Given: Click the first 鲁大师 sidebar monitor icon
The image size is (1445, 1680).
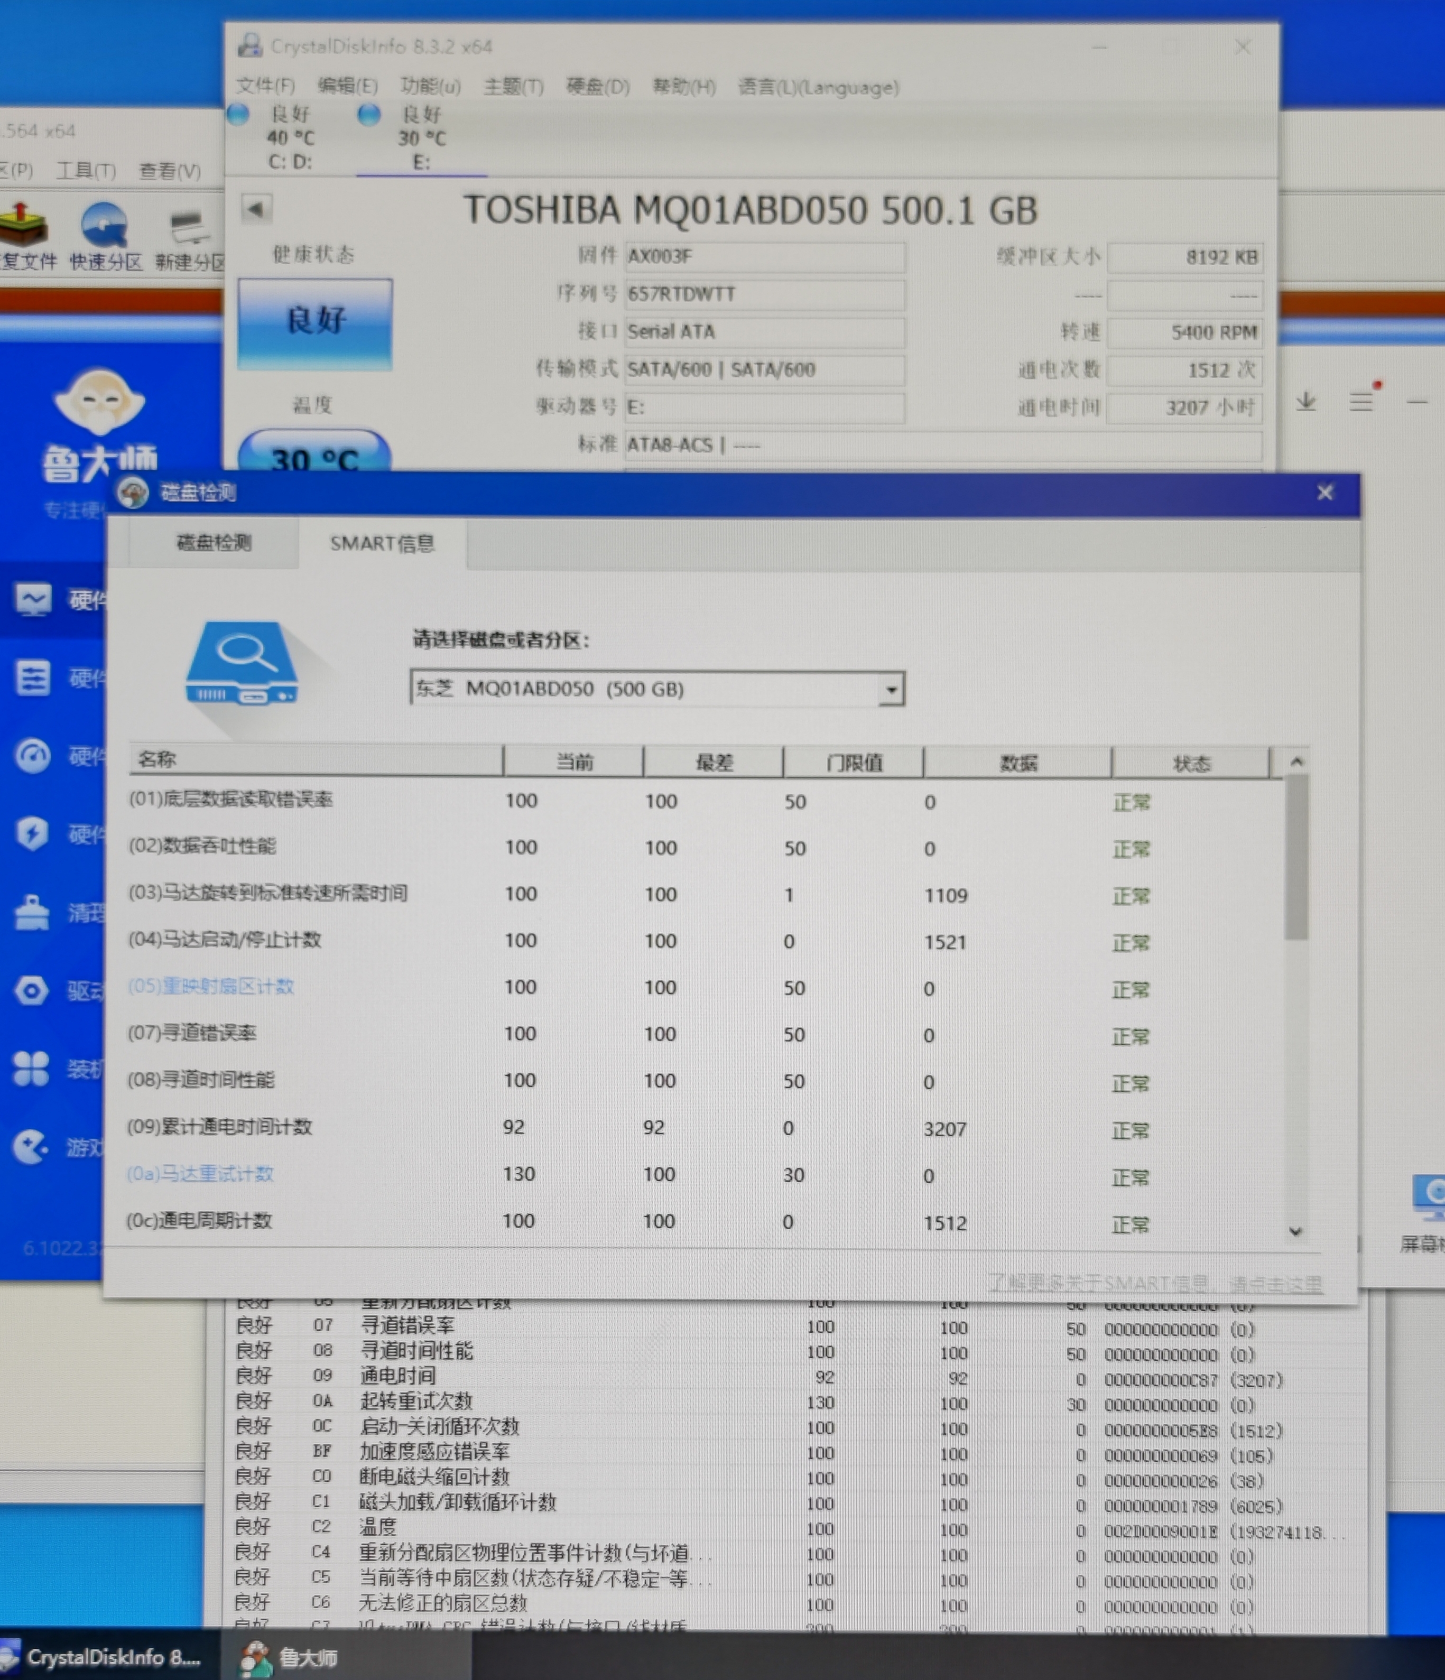Looking at the screenshot, I should (x=33, y=601).
